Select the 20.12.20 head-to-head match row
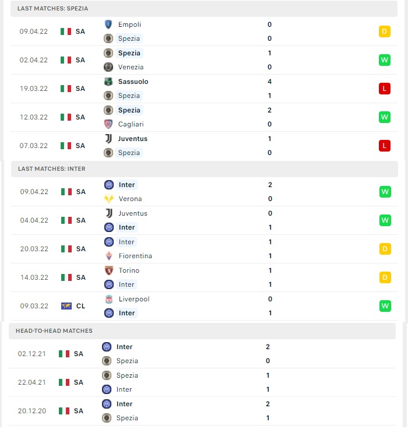Image resolution: width=408 pixels, height=429 pixels. pyautogui.click(x=202, y=411)
